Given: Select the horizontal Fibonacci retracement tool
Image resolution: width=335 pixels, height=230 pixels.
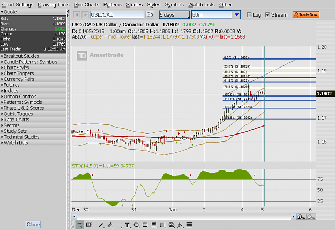Looking at the screenshot, I should [x=154, y=225].
